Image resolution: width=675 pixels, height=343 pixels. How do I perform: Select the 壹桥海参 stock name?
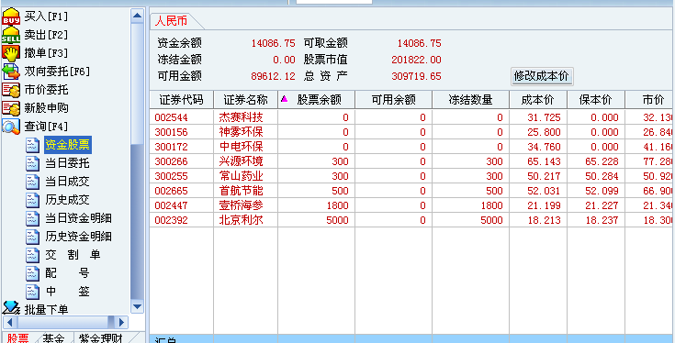click(241, 205)
